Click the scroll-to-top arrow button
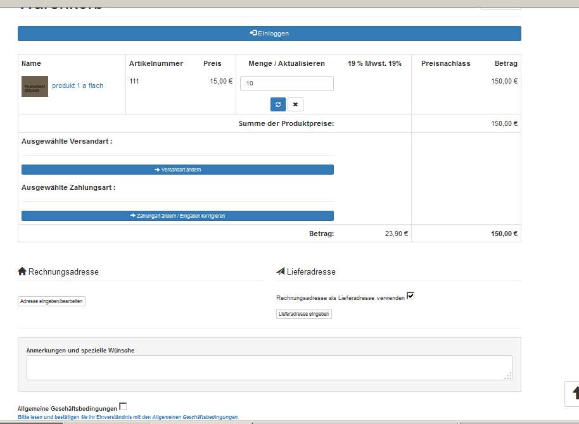Viewport: 579px width, 424px height. coord(573,392)
